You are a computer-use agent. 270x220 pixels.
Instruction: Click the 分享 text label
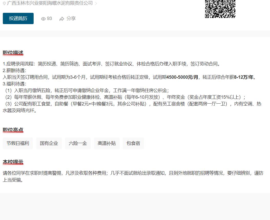[x=71, y=18]
